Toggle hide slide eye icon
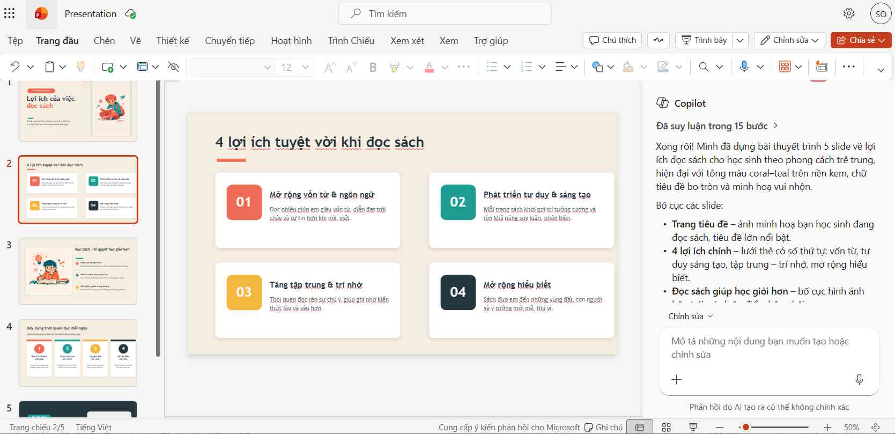Screen dimensions: 895x434 click(173, 67)
